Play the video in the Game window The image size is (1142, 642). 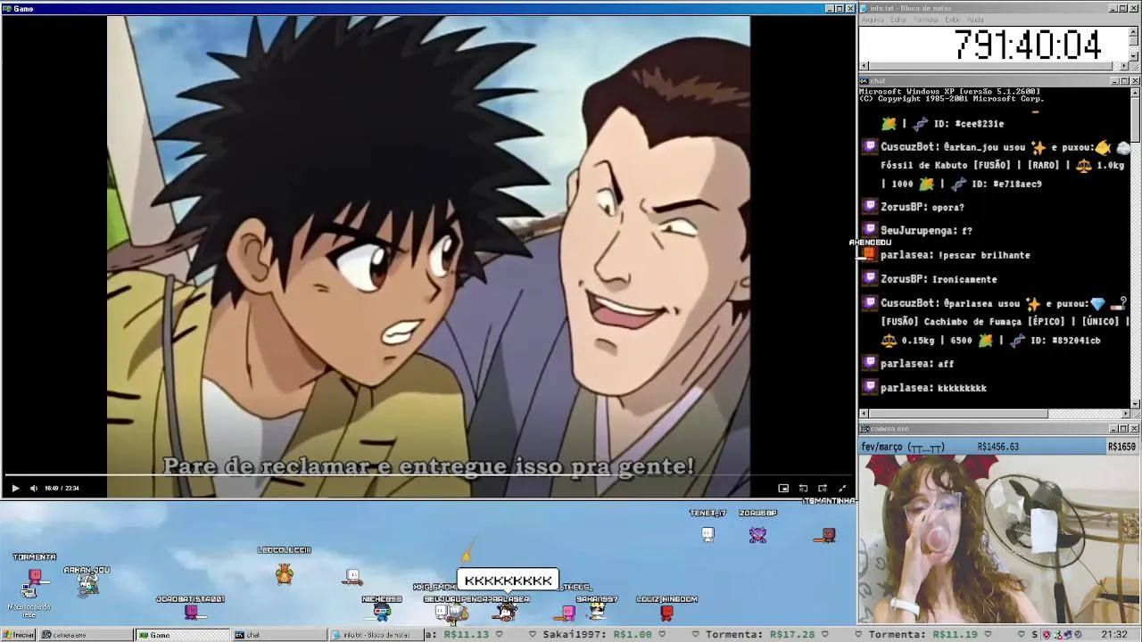point(15,488)
